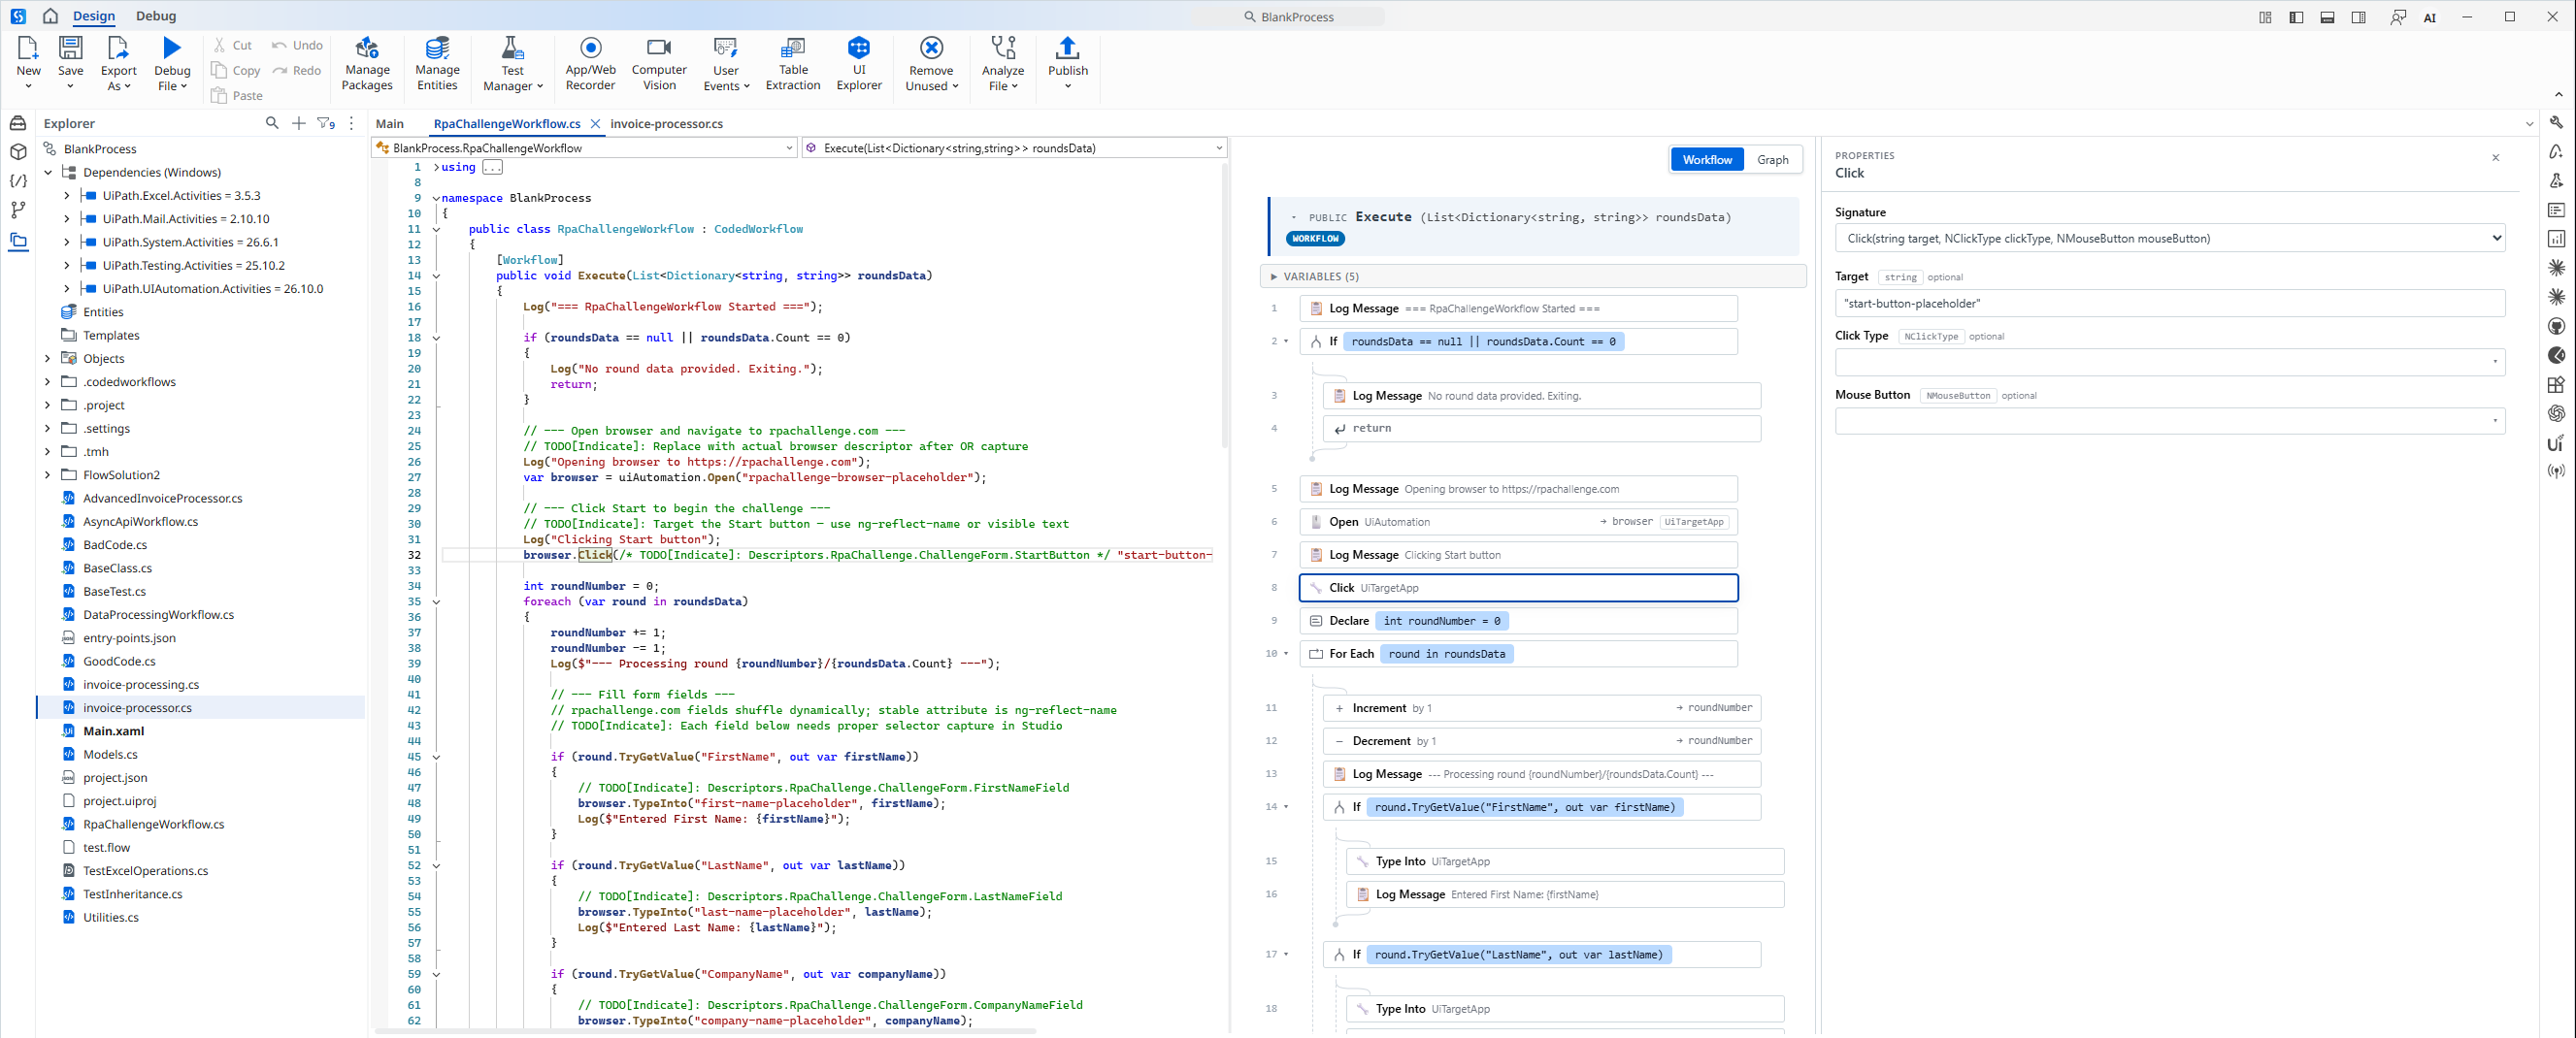
Task: Open the Publish menu
Action: [x=1067, y=64]
